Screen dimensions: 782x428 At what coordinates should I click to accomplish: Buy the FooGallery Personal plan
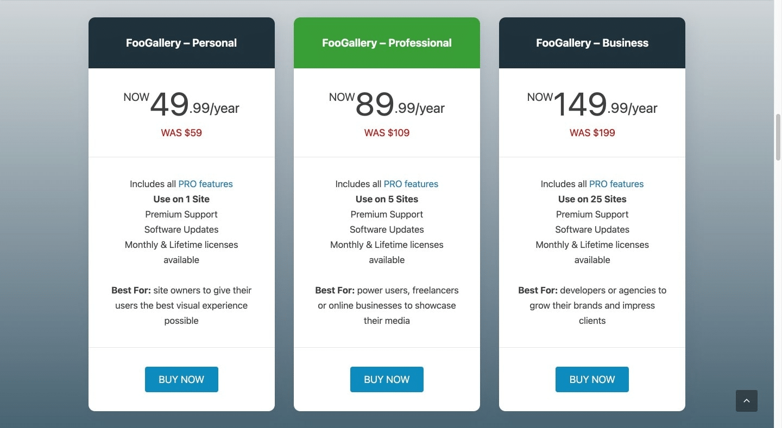(181, 379)
